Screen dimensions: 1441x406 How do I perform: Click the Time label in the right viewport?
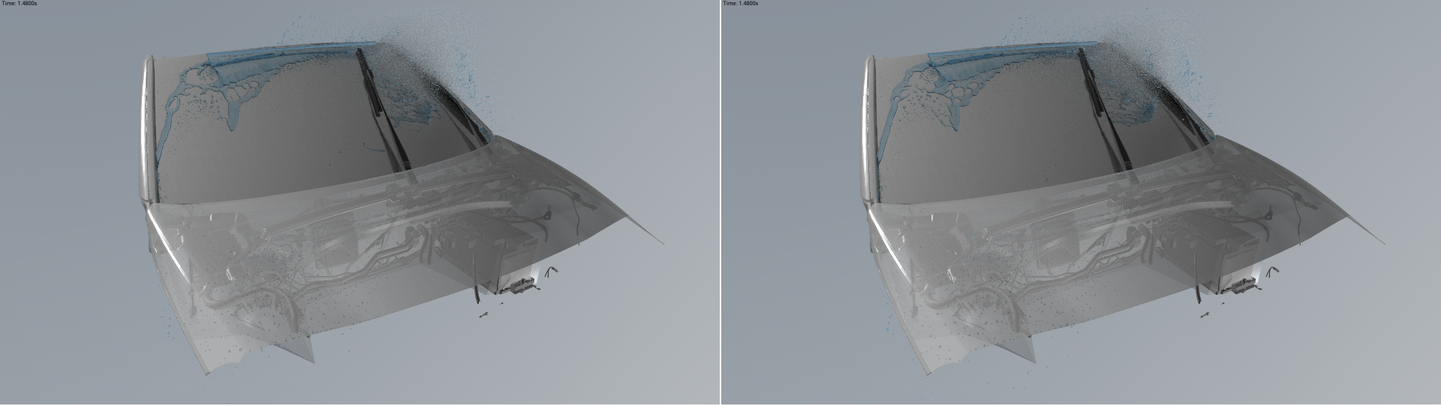(739, 4)
